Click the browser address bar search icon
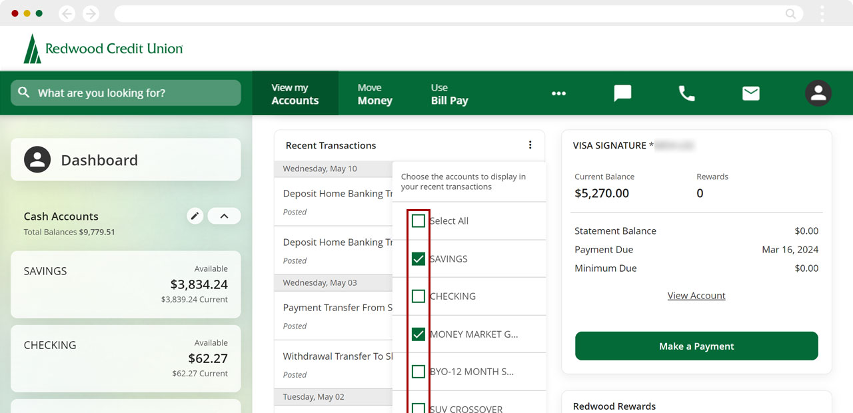Screen dimensions: 853x413 click(790, 13)
